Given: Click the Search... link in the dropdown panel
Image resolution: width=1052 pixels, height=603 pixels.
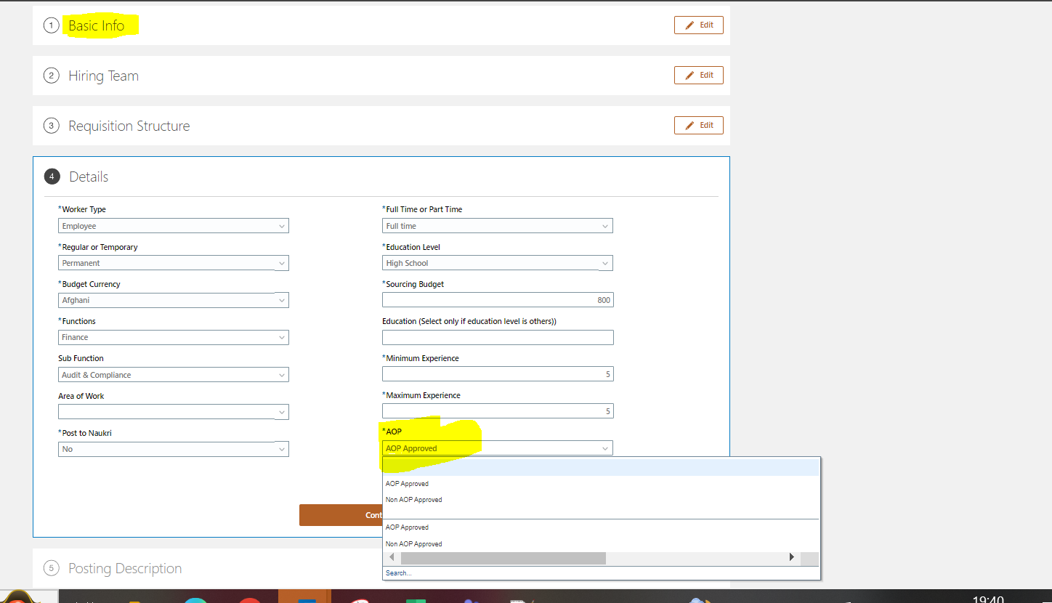Looking at the screenshot, I should point(398,572).
